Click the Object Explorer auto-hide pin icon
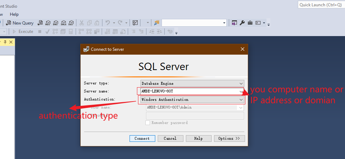Image resolution: width=345 pixels, height=159 pixels. click(5, 42)
